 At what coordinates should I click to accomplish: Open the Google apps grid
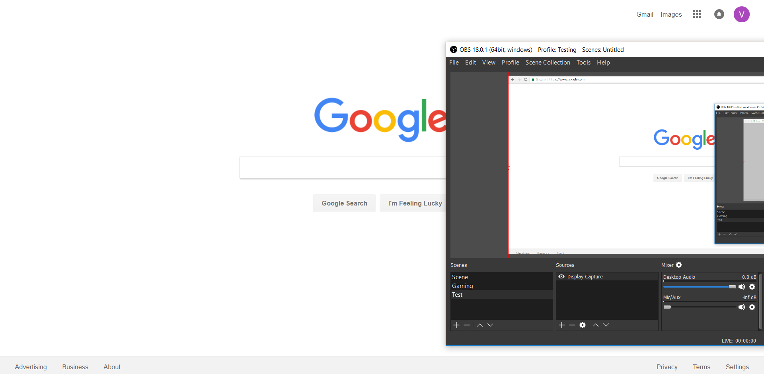[697, 14]
